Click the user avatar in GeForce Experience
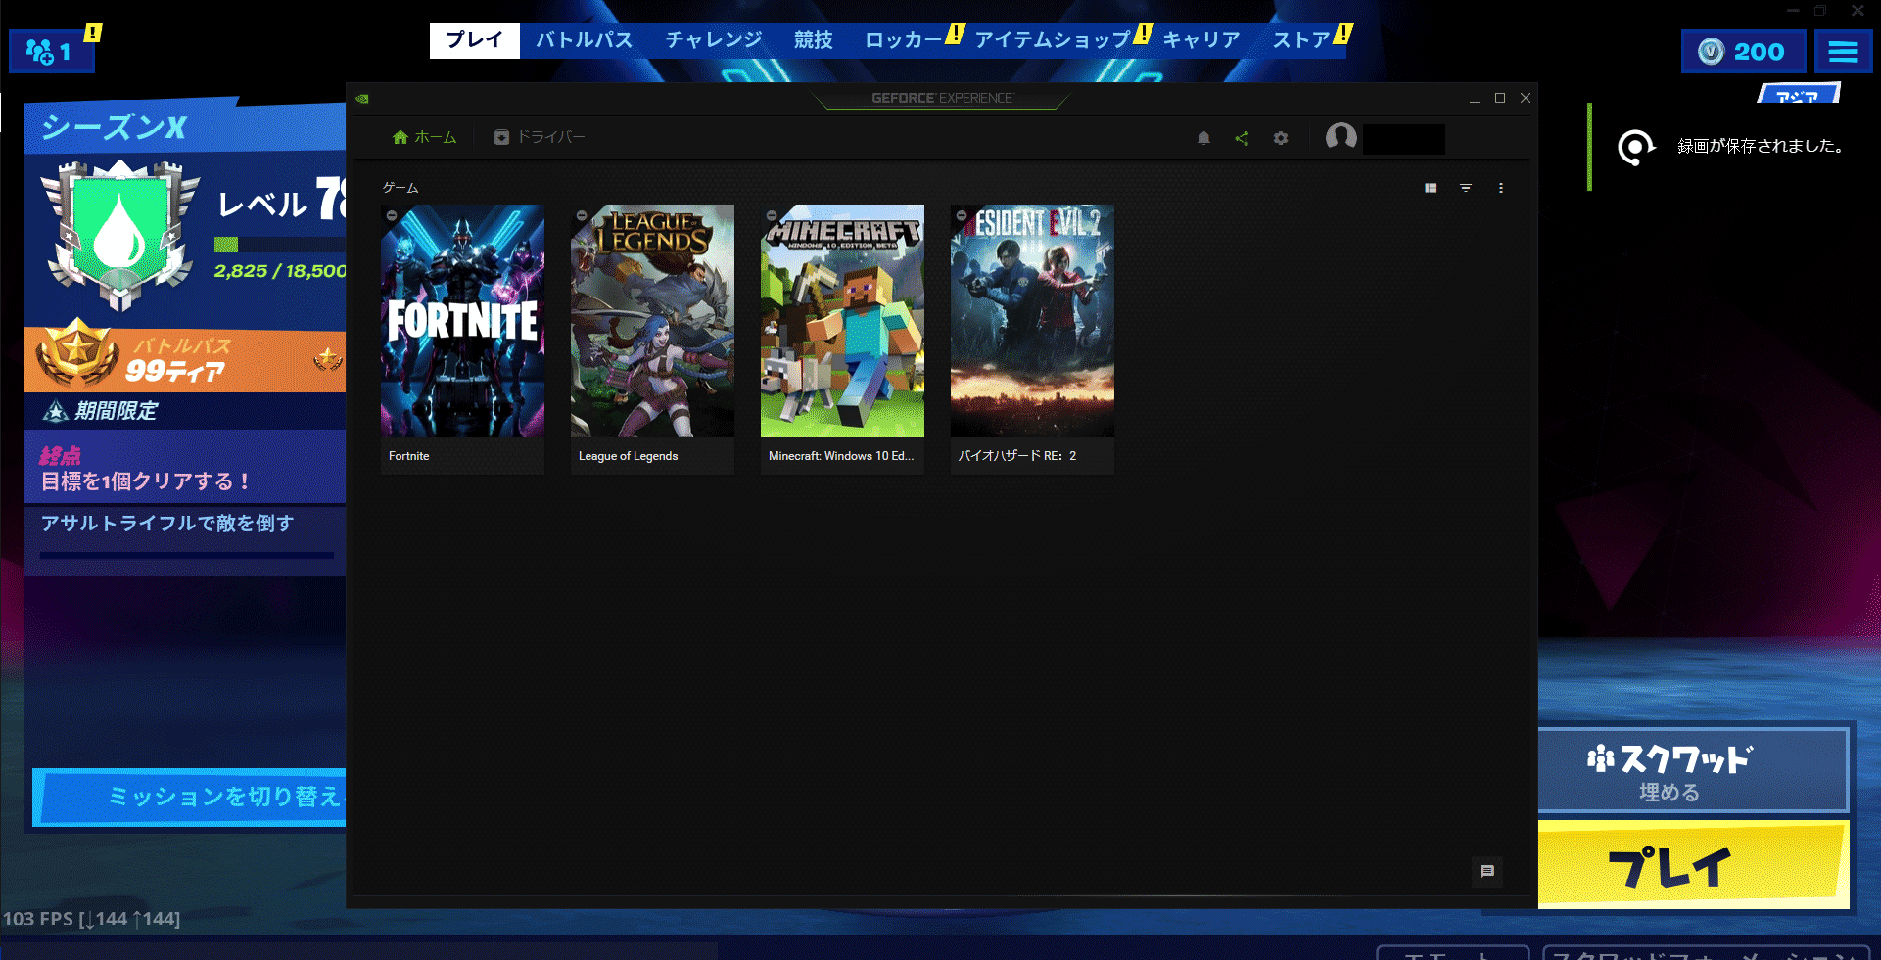Screen dimensions: 1881x960 (1341, 137)
